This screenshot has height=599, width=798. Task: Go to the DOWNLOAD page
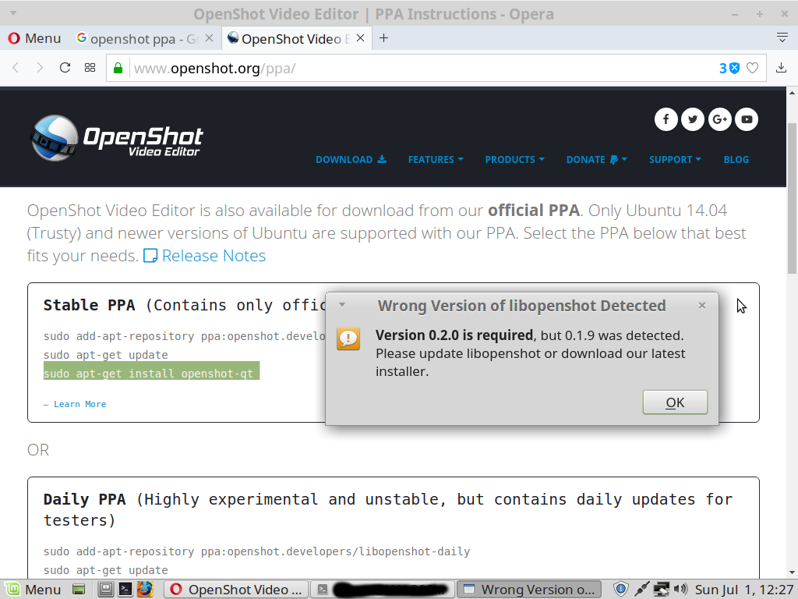(x=351, y=159)
